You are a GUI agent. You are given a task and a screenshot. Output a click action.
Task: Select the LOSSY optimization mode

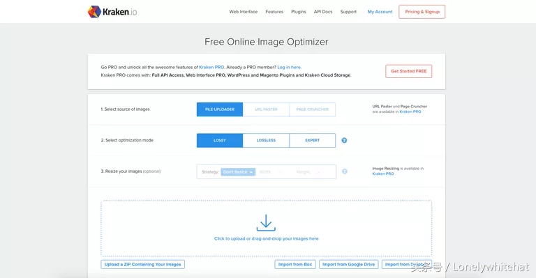coord(220,140)
